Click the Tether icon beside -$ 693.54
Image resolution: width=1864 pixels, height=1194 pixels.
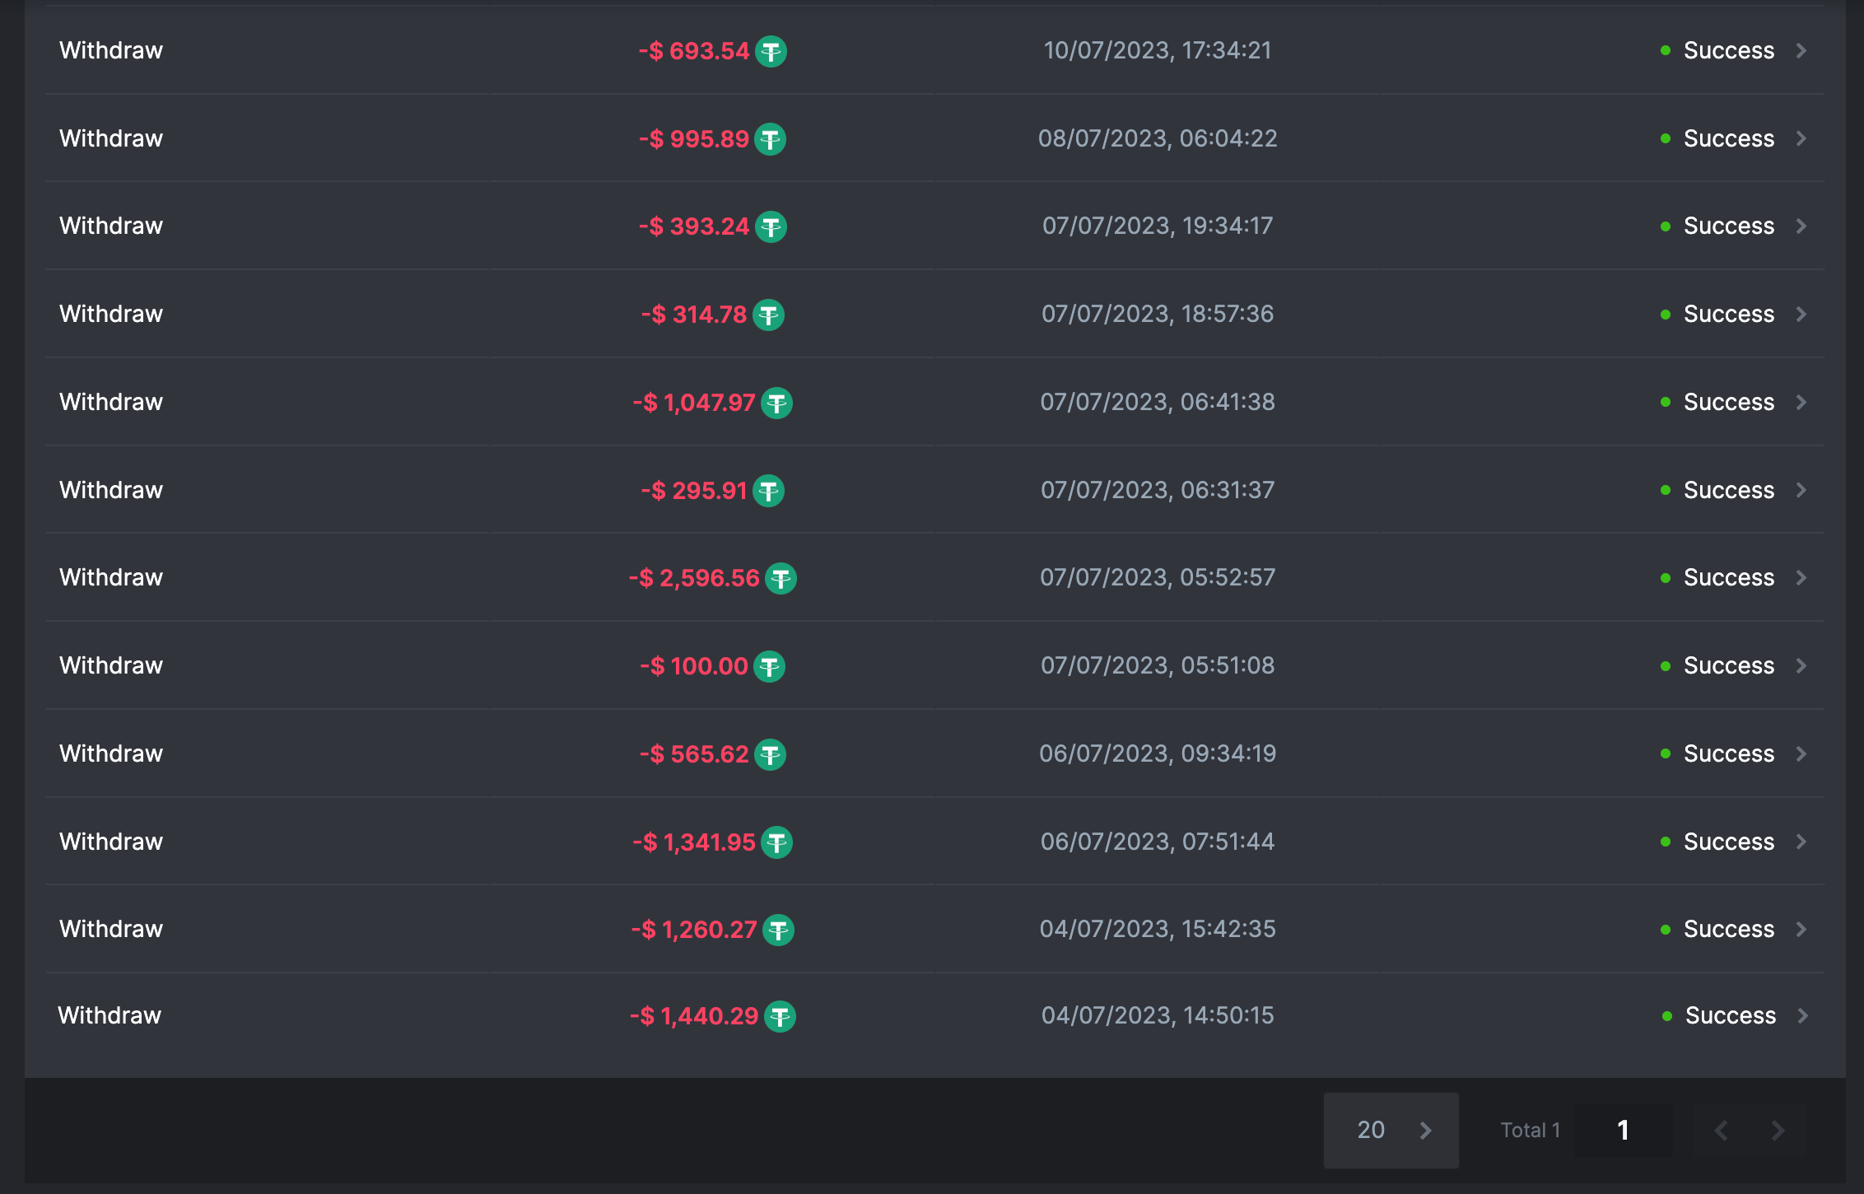click(x=771, y=51)
